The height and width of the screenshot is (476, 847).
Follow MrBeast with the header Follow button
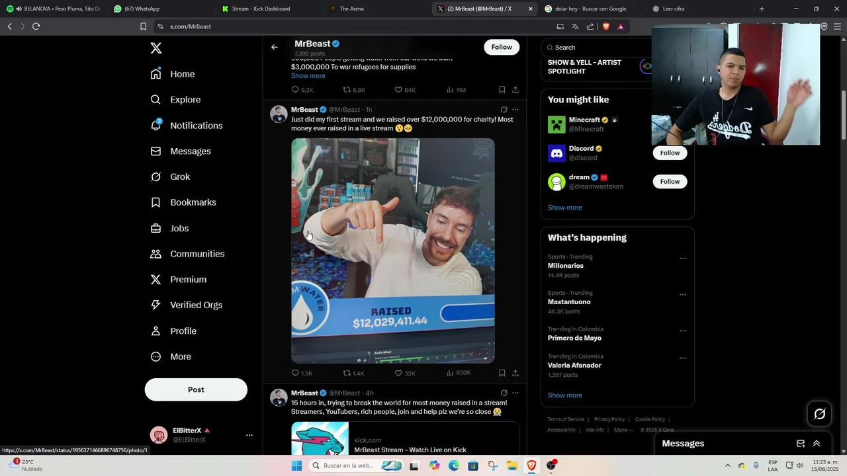point(502,47)
